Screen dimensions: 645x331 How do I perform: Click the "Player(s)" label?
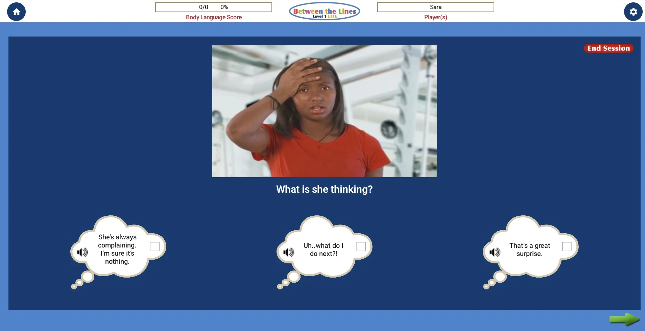pyautogui.click(x=436, y=17)
